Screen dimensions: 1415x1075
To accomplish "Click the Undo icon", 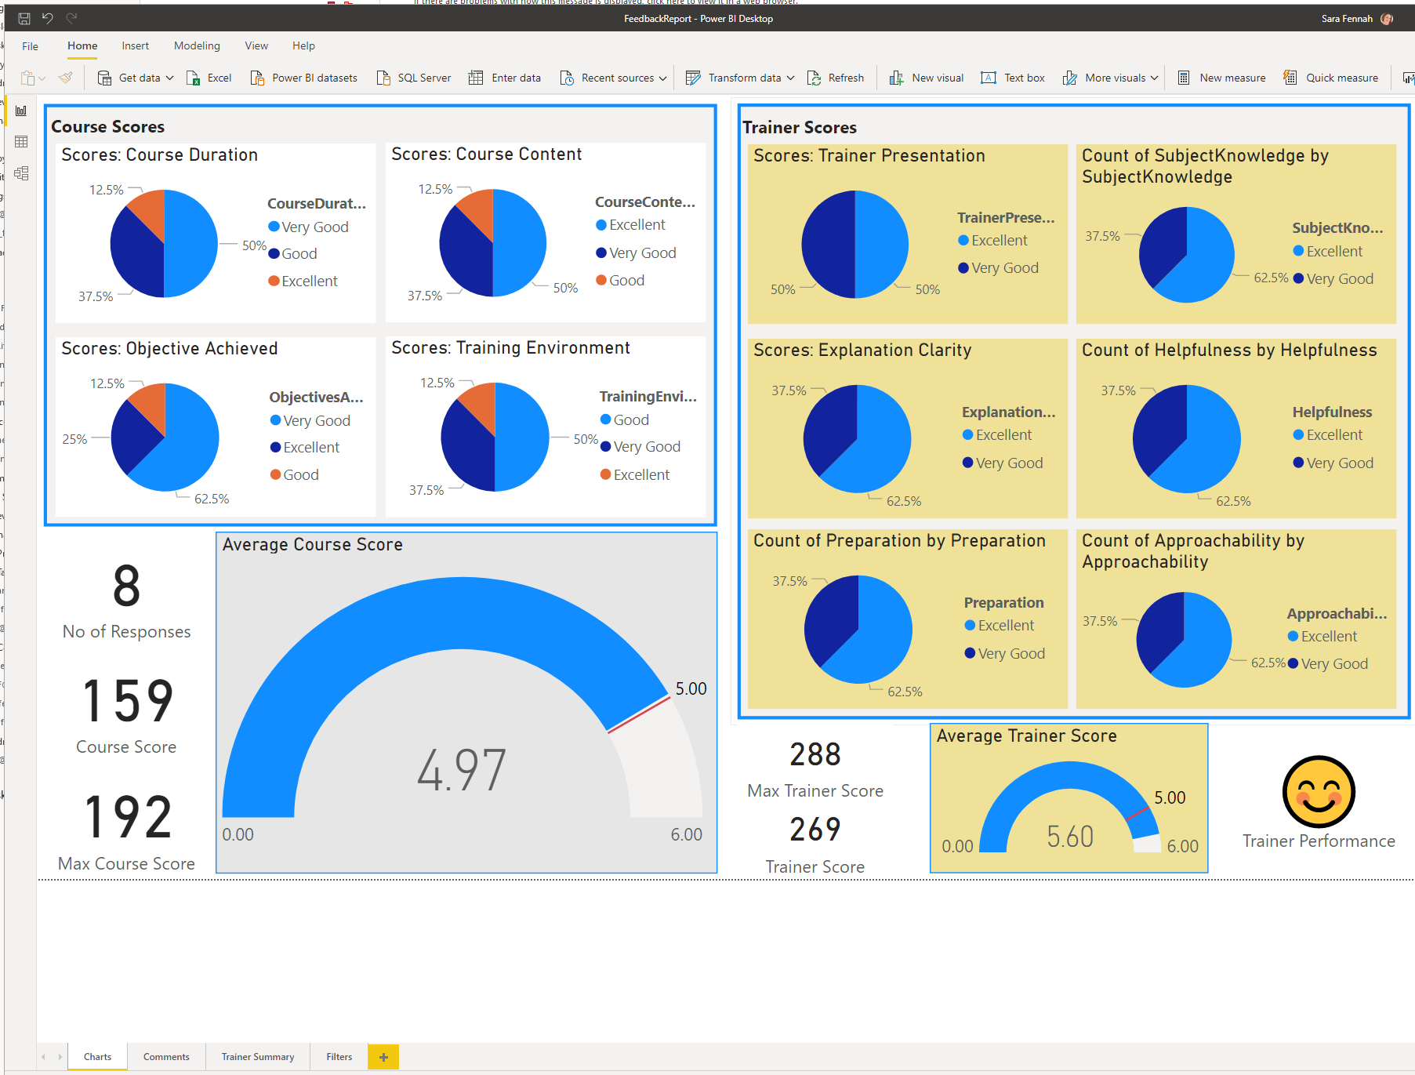I will [48, 17].
